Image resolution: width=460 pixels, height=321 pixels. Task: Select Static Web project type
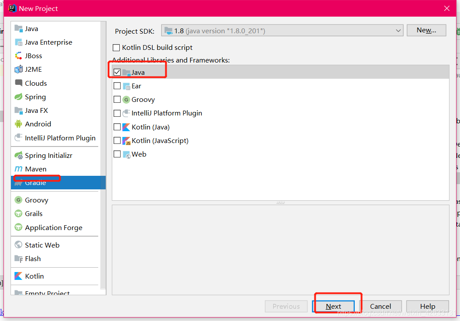tap(56, 245)
